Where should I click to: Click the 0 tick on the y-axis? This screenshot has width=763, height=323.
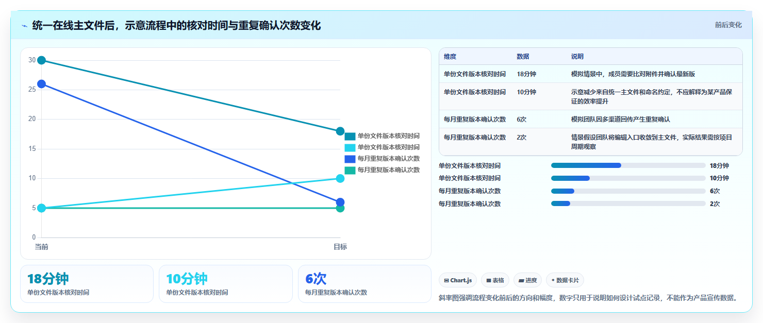(x=34, y=237)
